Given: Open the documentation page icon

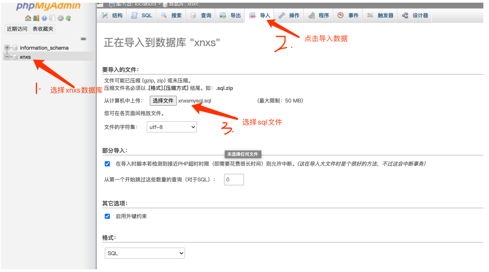Looking at the screenshot, I should coord(52,18).
